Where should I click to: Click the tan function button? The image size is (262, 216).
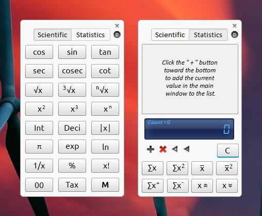[105, 52]
